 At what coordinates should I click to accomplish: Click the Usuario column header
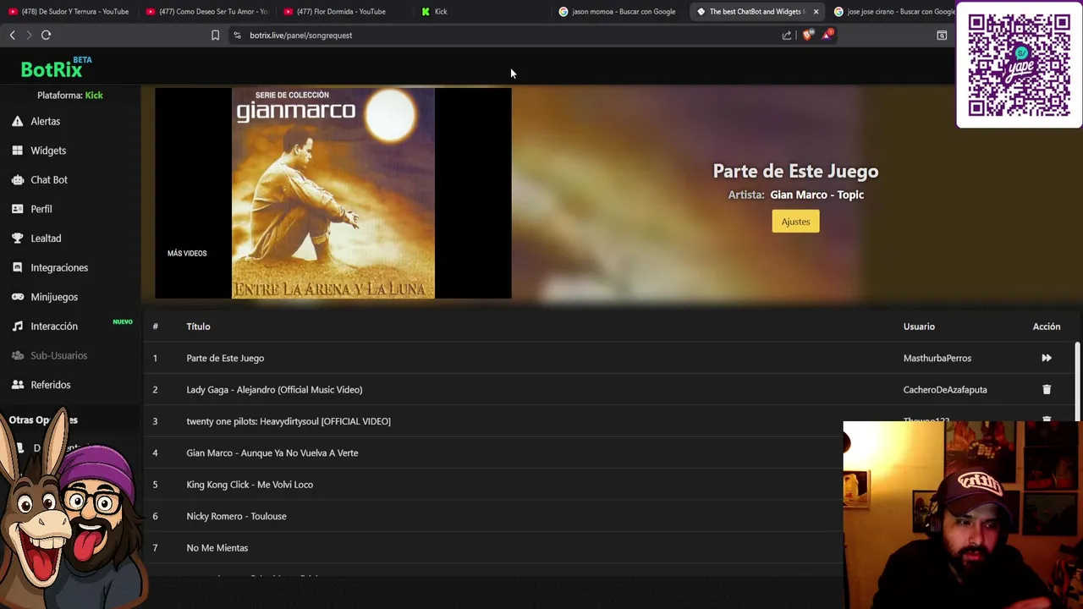point(919,326)
